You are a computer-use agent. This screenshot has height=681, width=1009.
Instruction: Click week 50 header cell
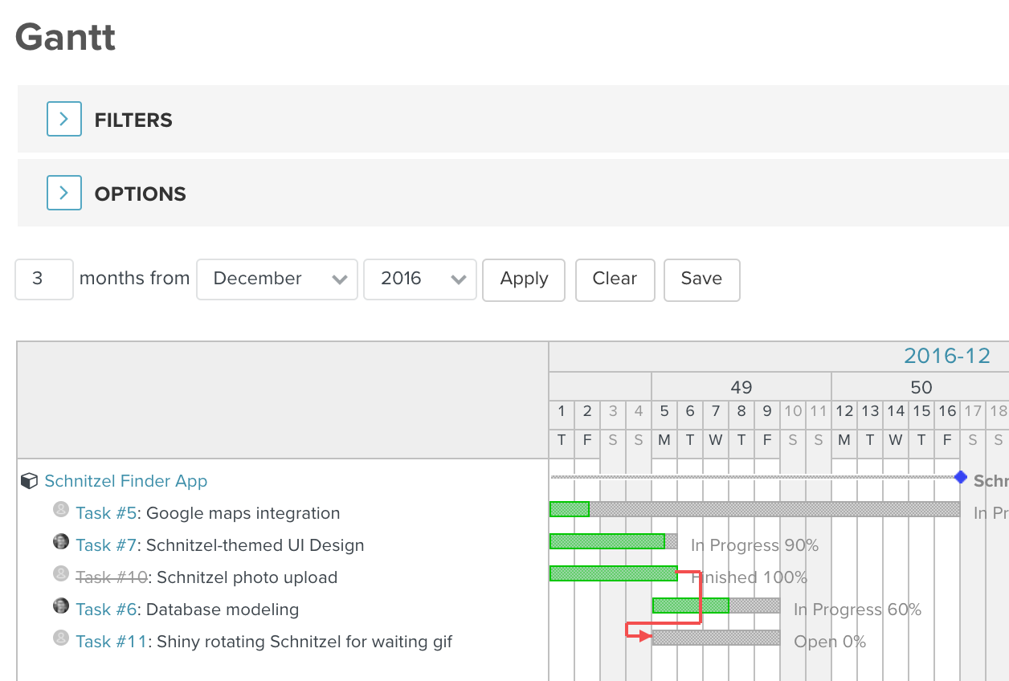(921, 387)
